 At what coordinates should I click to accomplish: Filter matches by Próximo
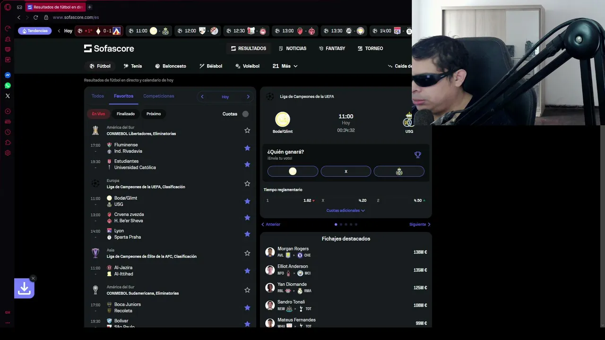point(154,114)
